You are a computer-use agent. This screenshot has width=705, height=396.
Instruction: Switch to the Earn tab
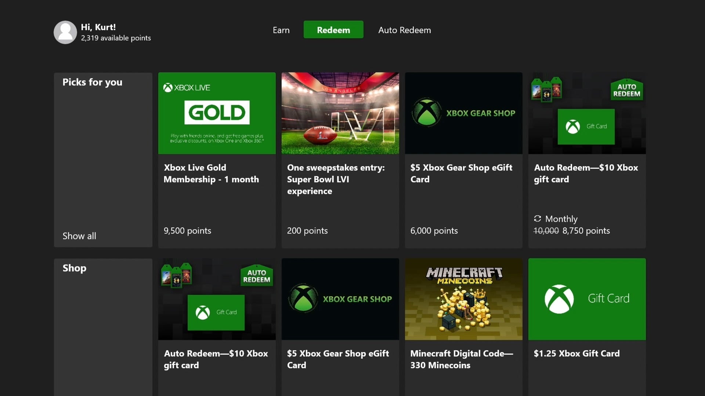tap(281, 30)
